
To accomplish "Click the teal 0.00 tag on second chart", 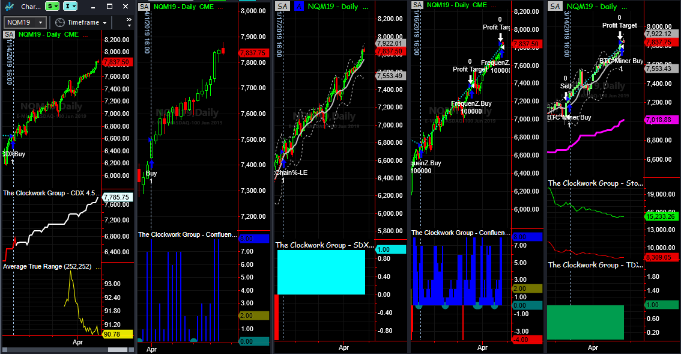I will 254,341.
